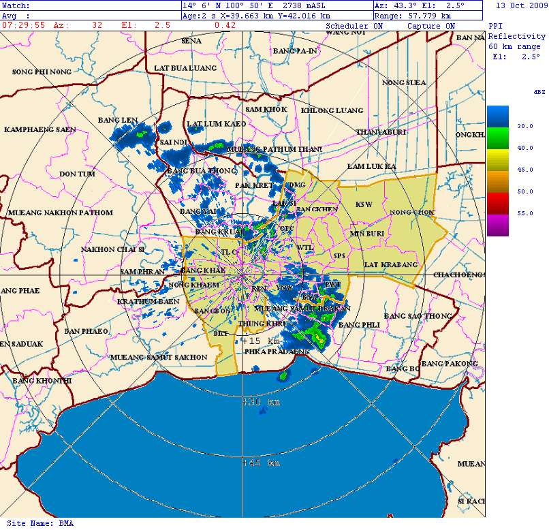This screenshot has width=549, height=530.
Task: Toggle the Capture ON indicator
Action: tap(431, 26)
